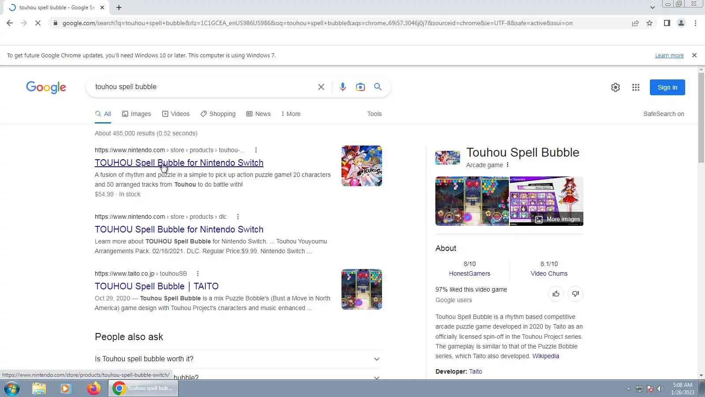Screen dimensions: 705x397
Task: Open Windows Explorer from taskbar
Action: pyautogui.click(x=39, y=389)
